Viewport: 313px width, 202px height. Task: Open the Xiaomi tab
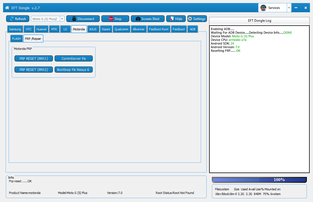106,29
